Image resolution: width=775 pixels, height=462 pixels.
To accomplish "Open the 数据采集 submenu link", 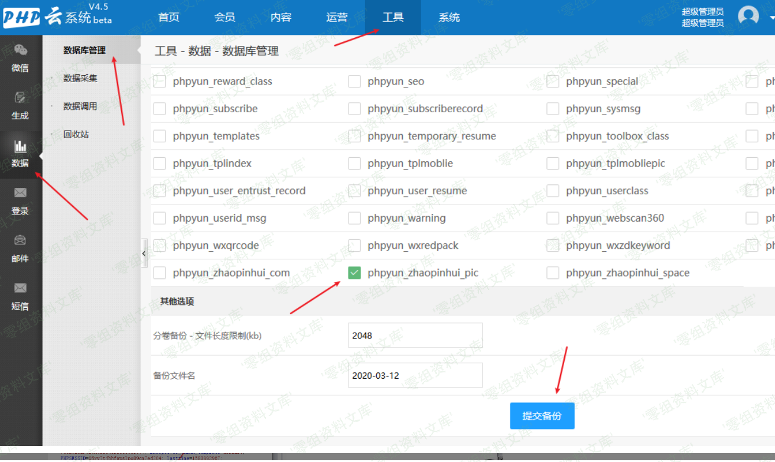I will click(x=80, y=78).
